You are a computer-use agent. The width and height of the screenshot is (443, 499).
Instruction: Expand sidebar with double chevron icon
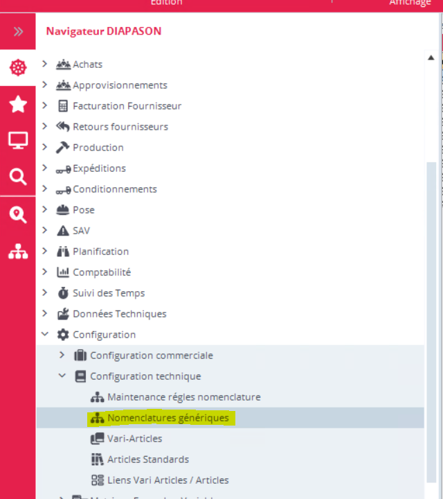pos(18,31)
